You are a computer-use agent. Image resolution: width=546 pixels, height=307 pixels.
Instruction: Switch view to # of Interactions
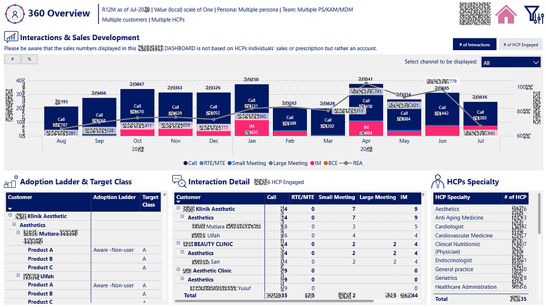click(x=474, y=45)
